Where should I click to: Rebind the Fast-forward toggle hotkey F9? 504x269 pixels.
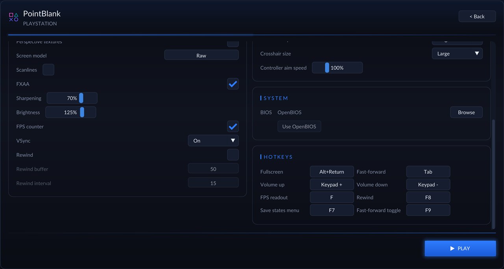click(428, 210)
